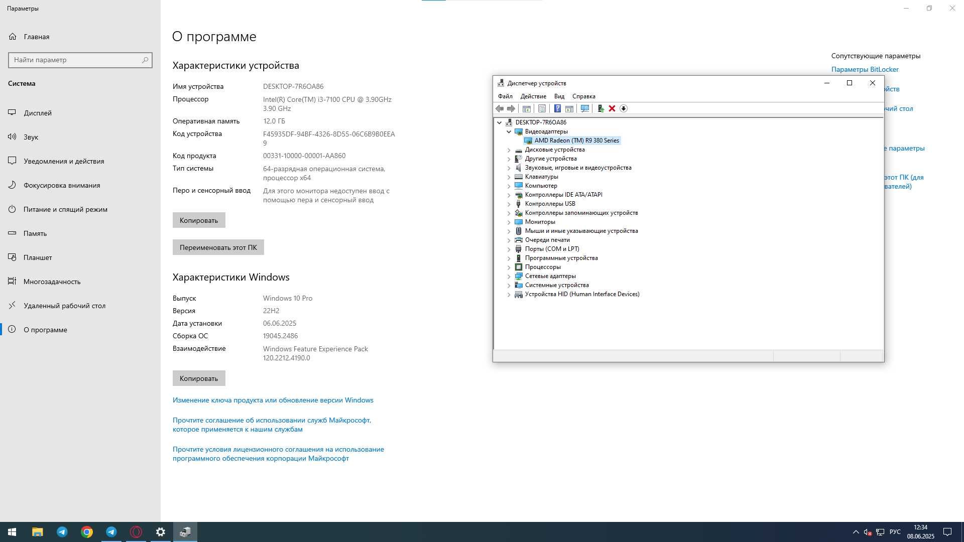This screenshot has width=964, height=542.
Task: Show hidden tray icons chevron
Action: [856, 532]
